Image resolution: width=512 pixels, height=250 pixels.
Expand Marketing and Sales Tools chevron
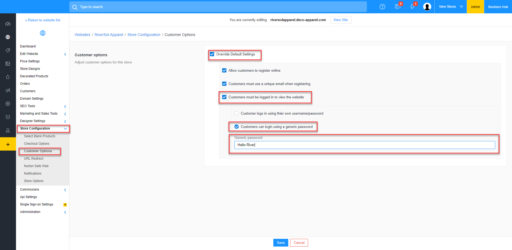65,114
